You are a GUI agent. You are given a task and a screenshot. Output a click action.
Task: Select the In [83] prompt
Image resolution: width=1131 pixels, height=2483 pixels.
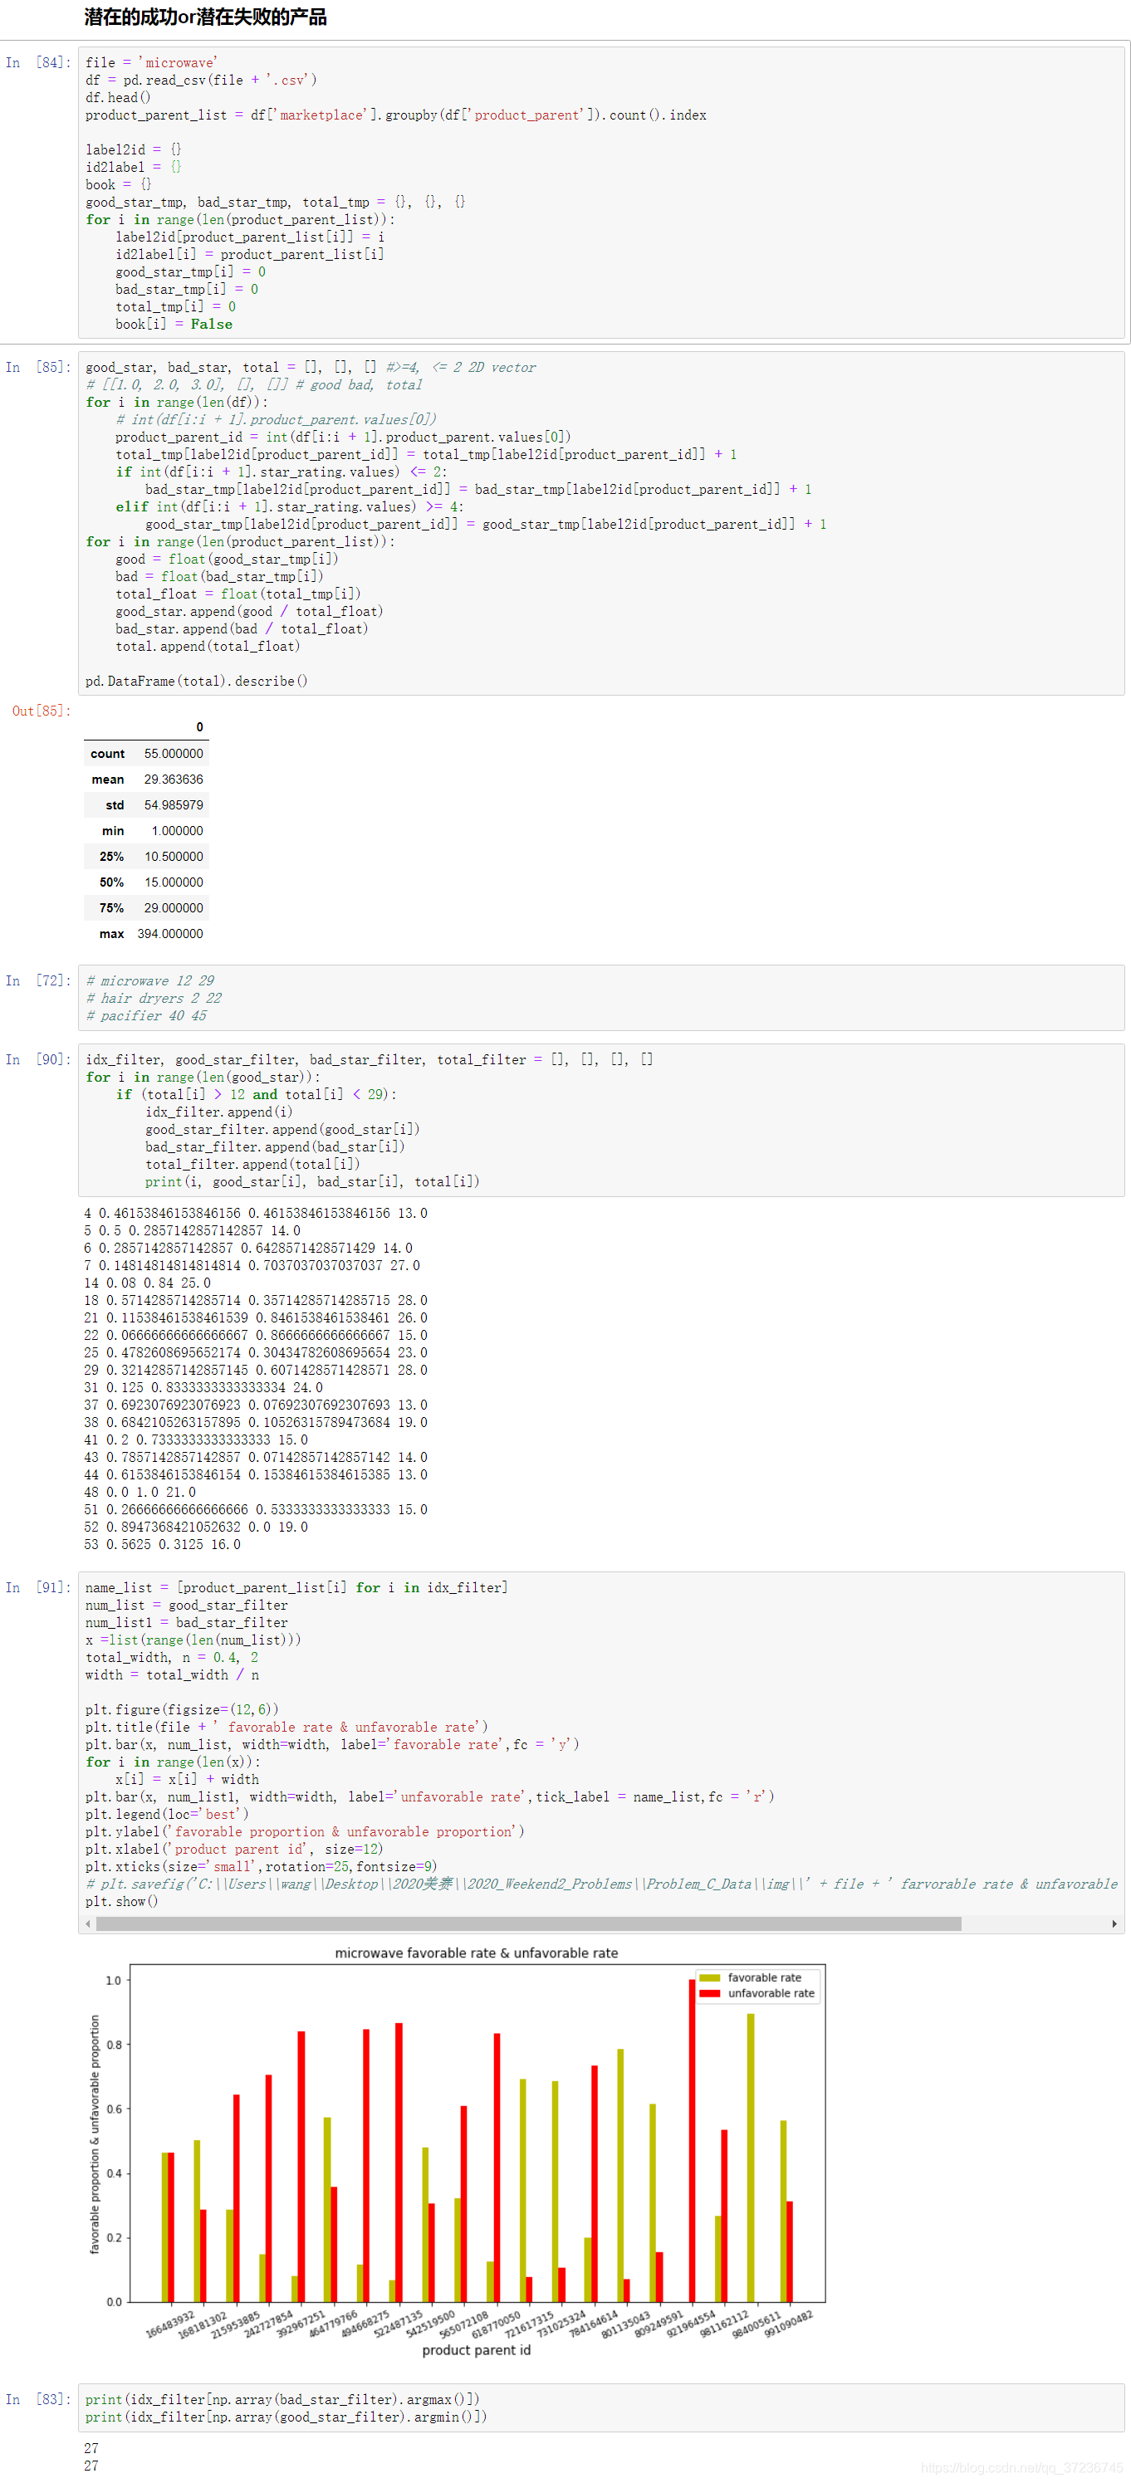(38, 2399)
